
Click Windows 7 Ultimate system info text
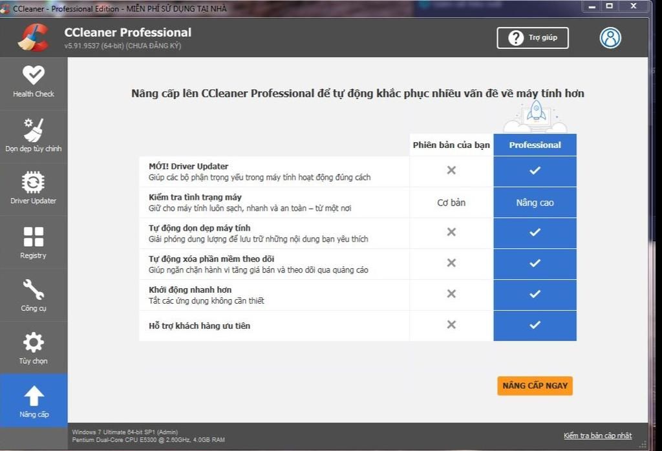(125, 432)
